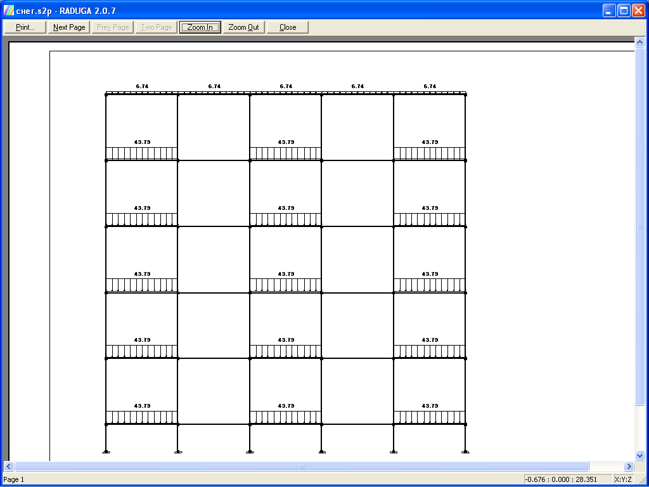Click the vertical scrollbar thumb

639,226
